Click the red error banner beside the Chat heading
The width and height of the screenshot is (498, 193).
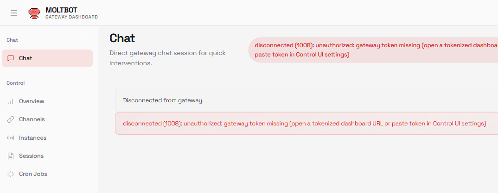[x=373, y=50]
